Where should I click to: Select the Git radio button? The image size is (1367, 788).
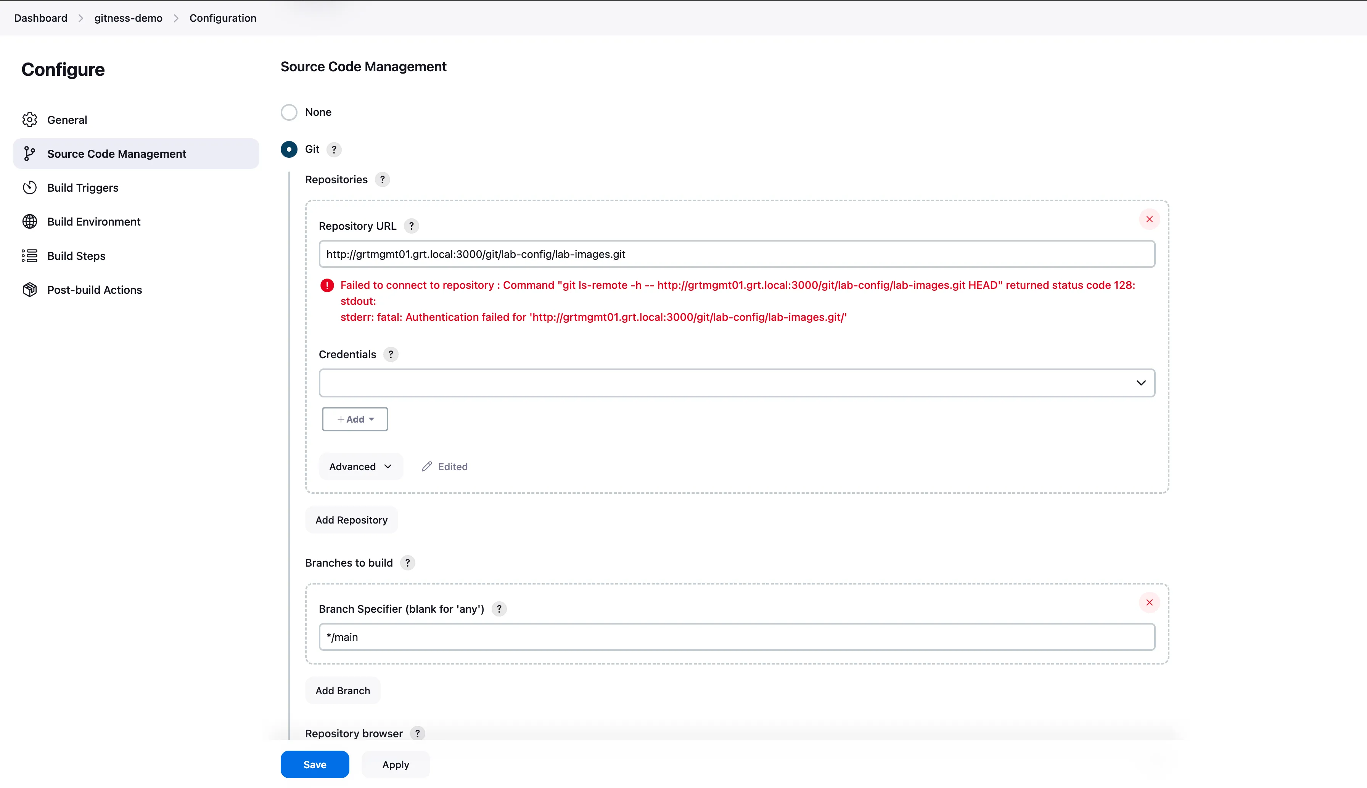(289, 149)
